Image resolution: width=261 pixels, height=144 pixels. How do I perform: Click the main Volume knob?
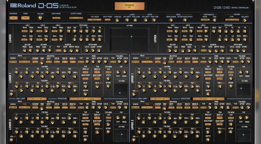pyautogui.click(x=40, y=18)
